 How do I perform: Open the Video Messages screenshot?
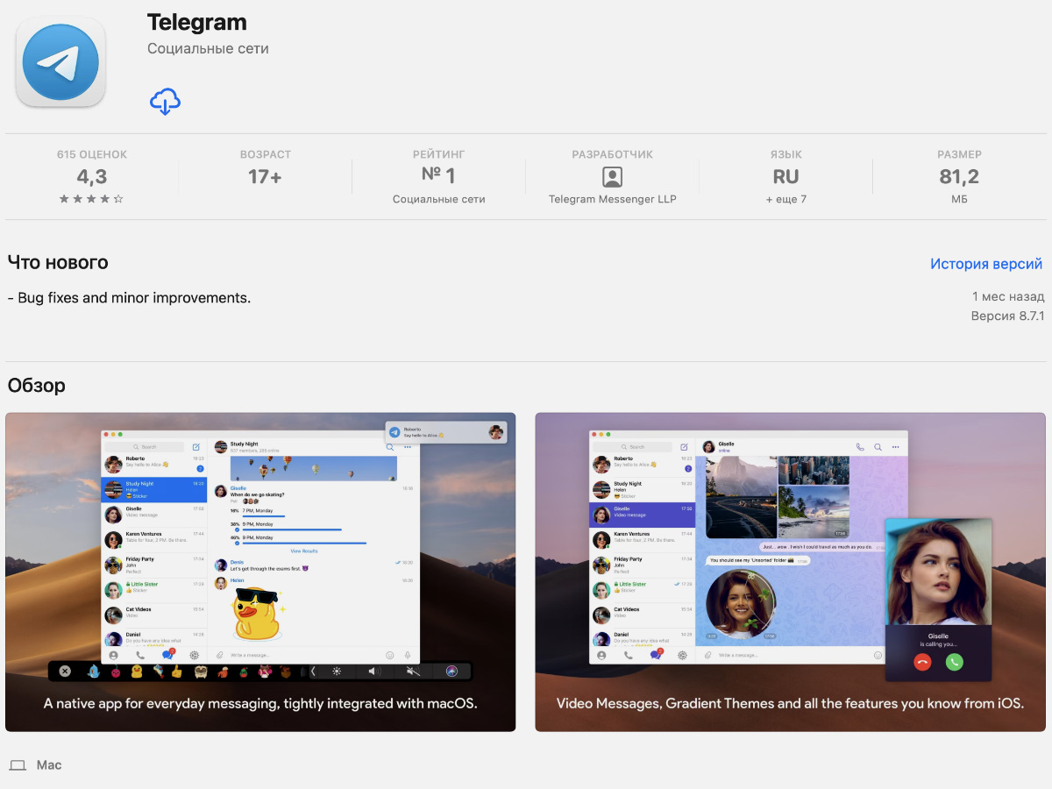pyautogui.click(x=790, y=572)
